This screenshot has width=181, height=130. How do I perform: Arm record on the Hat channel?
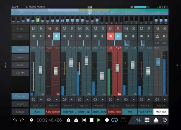tap(126, 36)
